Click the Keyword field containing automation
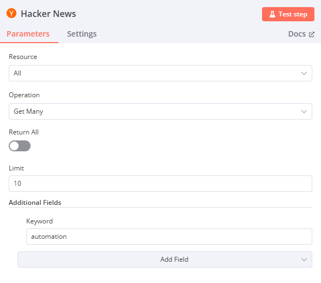 pyautogui.click(x=169, y=237)
